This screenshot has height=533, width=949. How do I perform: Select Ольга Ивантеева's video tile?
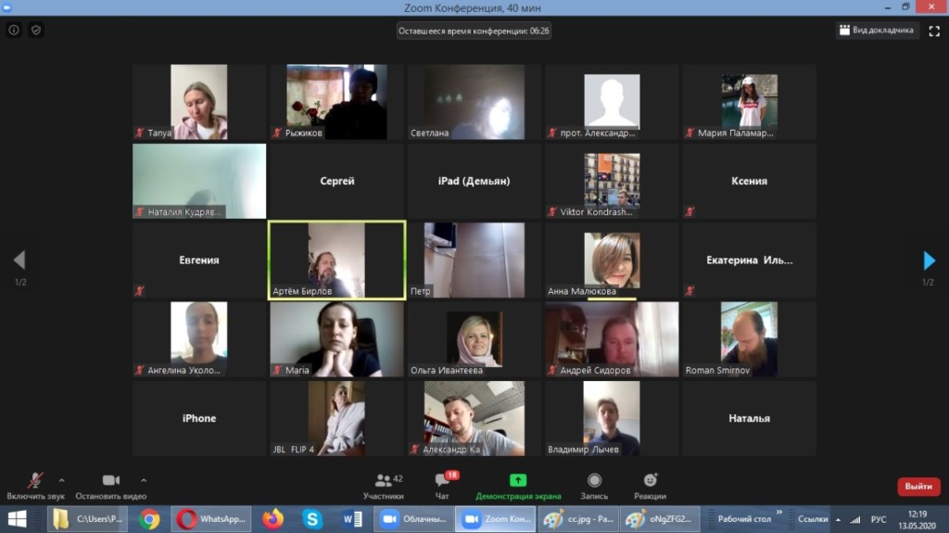[474, 339]
